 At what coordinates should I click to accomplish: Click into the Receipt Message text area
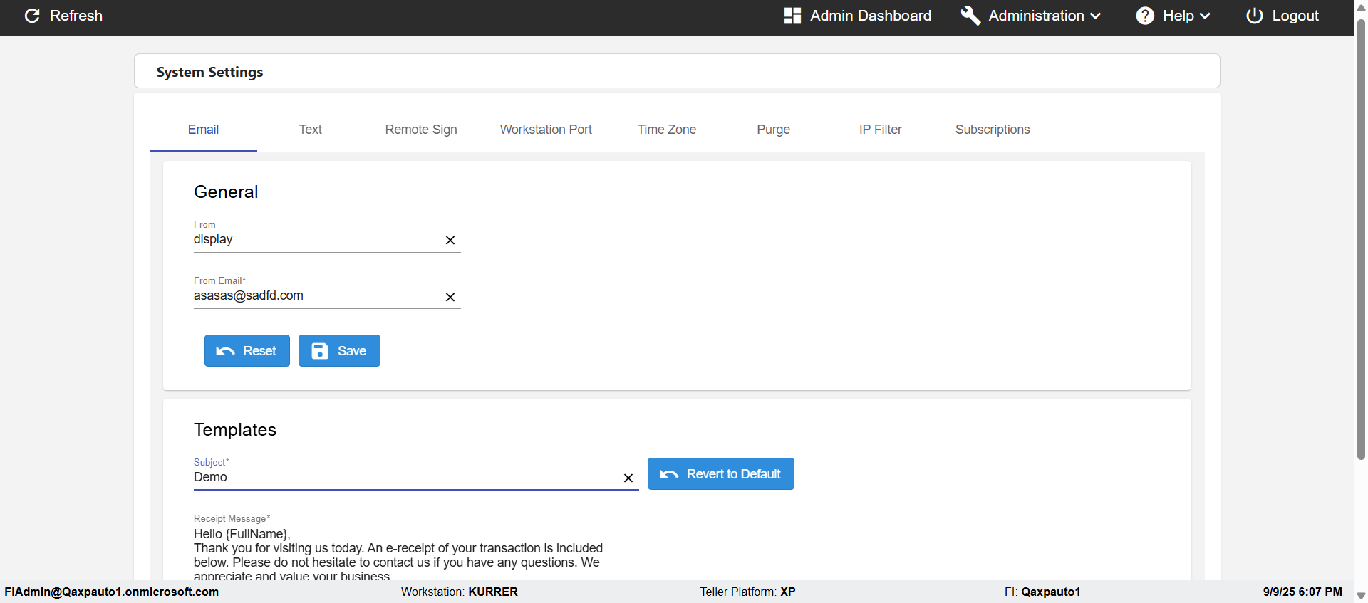tap(399, 555)
